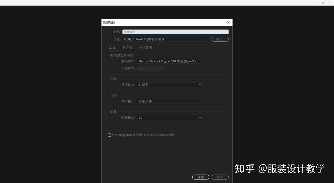Viewport: 334px width, 183px height.
Task: Click the 浏览 browse button
Action: coord(220,39)
